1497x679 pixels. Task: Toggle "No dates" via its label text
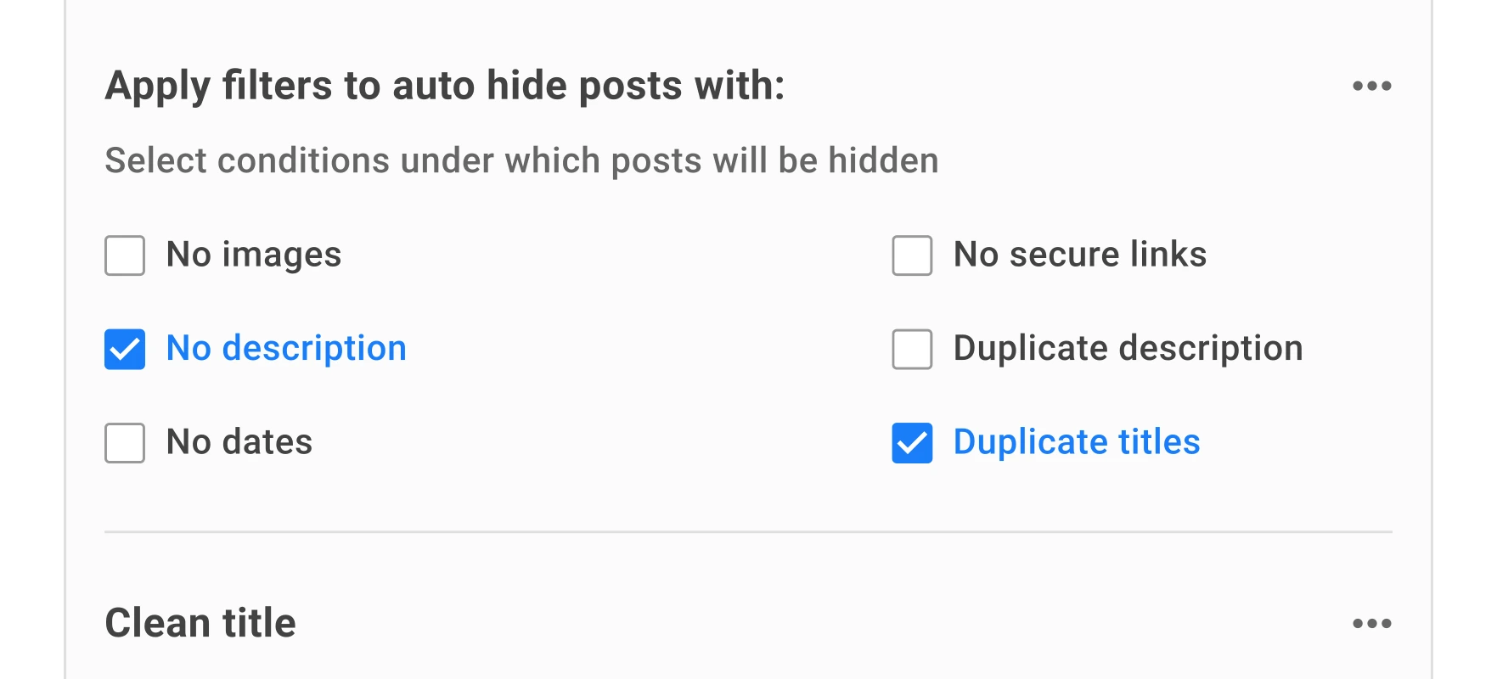tap(238, 442)
